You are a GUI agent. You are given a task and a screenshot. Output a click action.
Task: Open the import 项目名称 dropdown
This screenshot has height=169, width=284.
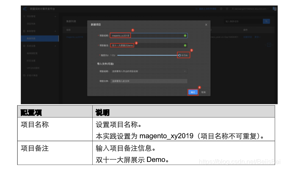coord(149,71)
